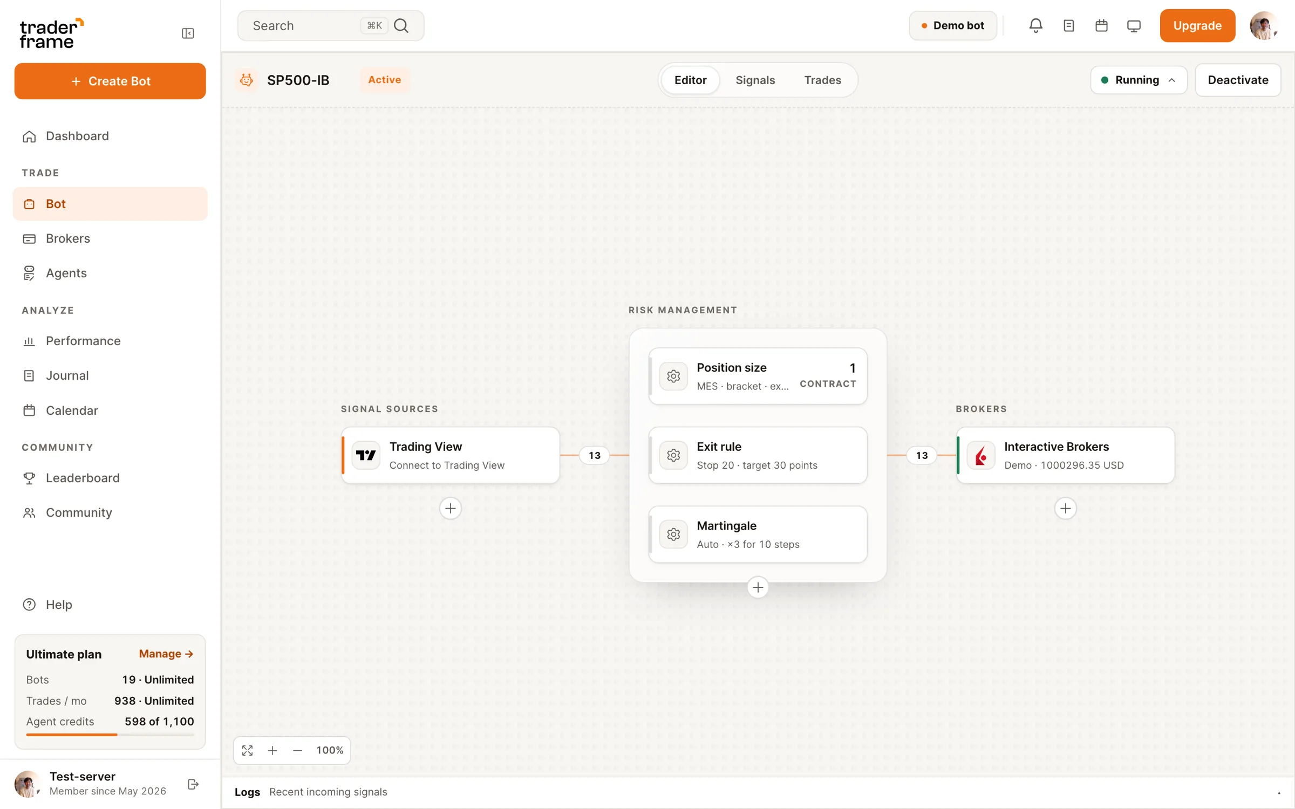Open the journal note icon in top bar

coord(1068,25)
